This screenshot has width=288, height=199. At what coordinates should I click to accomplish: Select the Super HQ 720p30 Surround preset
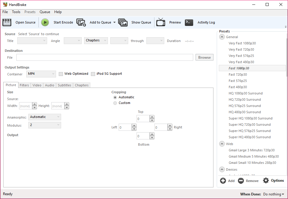point(250,125)
